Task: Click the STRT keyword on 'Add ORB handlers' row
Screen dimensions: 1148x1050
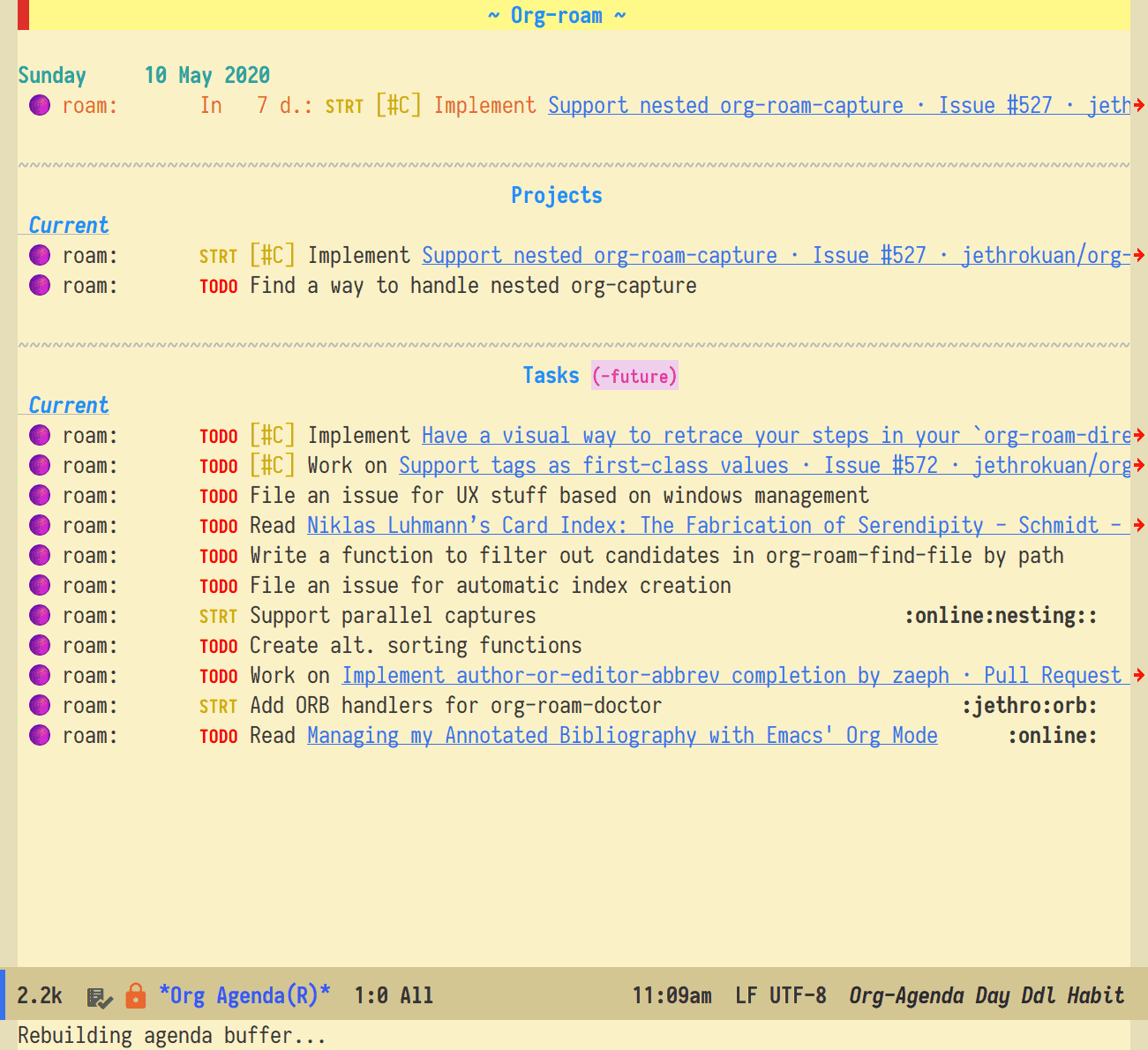Action: [218, 707]
